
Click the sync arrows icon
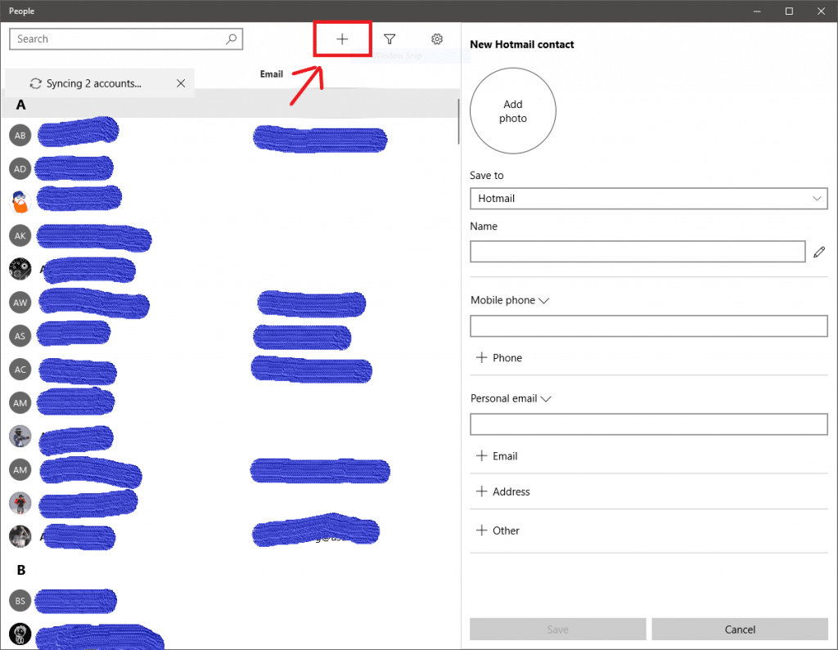pos(35,83)
